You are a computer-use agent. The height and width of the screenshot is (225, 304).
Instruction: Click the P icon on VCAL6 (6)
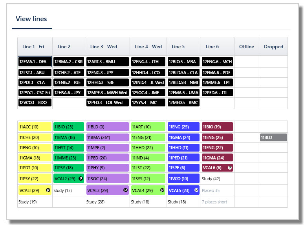229,168
